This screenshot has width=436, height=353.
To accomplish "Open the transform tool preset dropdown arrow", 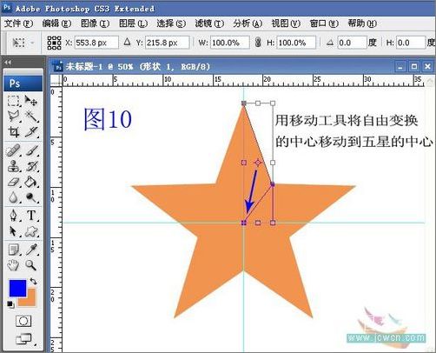I will point(32,43).
